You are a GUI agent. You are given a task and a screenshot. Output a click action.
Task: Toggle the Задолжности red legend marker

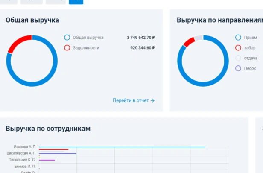[67, 48]
